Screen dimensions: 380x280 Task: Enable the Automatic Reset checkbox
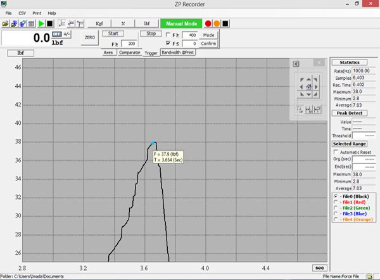pos(336,153)
